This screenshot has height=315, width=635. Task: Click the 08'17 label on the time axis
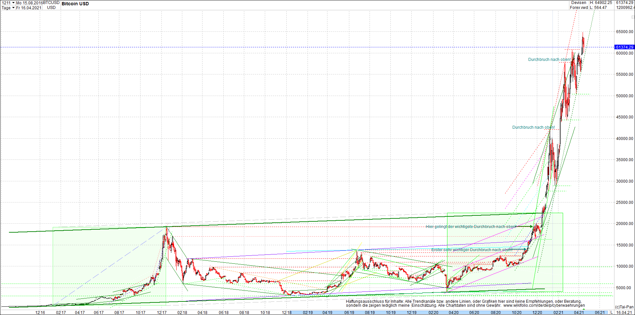(119, 313)
